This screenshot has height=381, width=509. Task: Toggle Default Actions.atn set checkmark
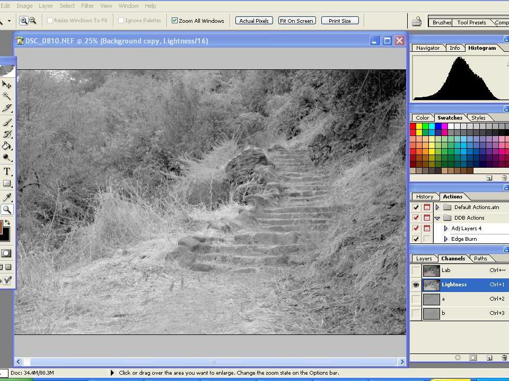tap(416, 207)
